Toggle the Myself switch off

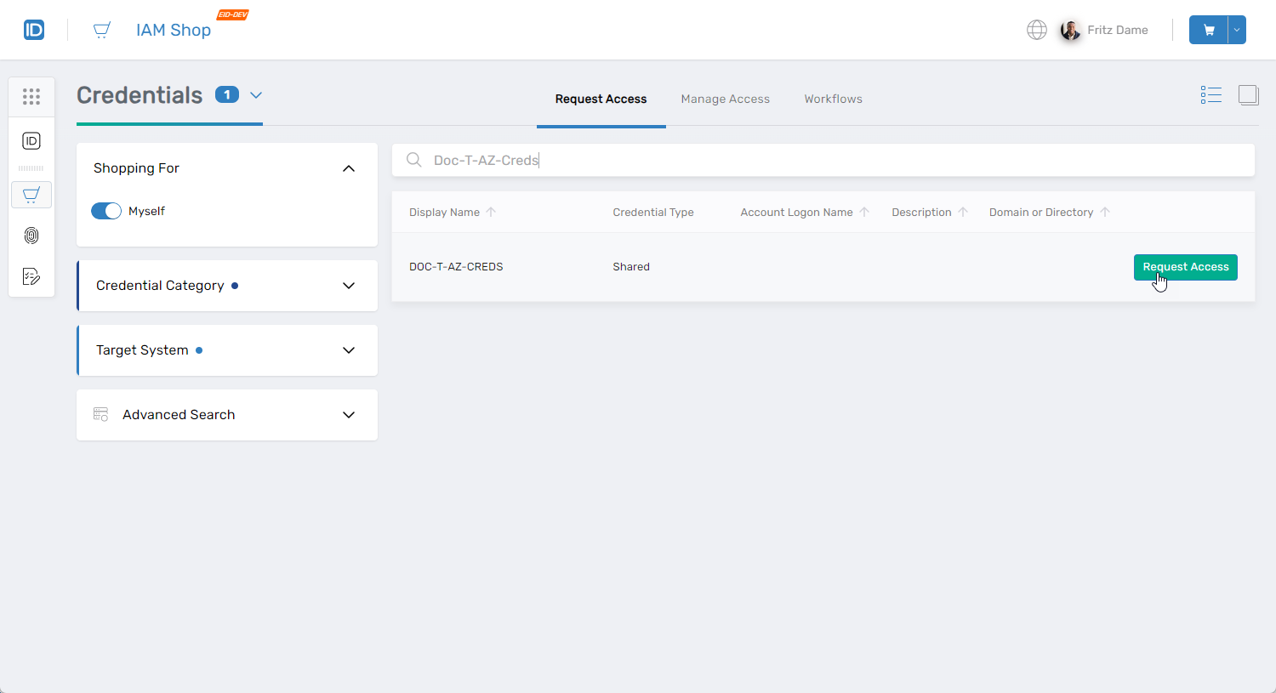coord(106,211)
